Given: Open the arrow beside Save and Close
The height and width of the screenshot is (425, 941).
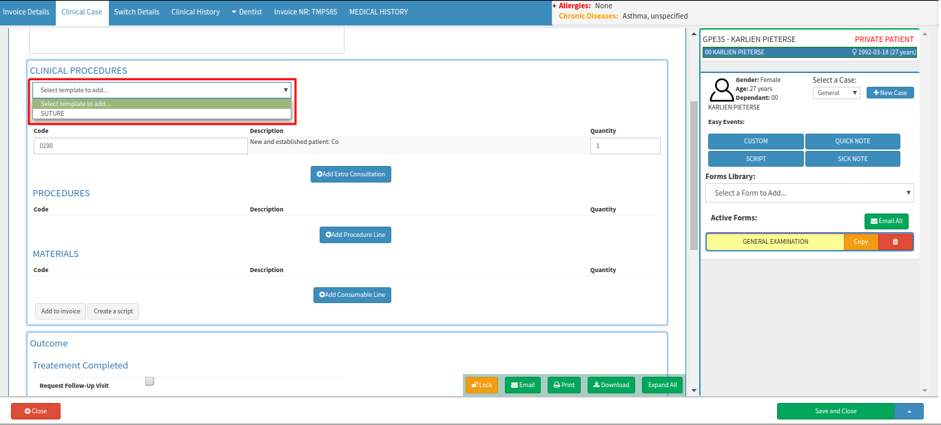Looking at the screenshot, I should click(909, 411).
